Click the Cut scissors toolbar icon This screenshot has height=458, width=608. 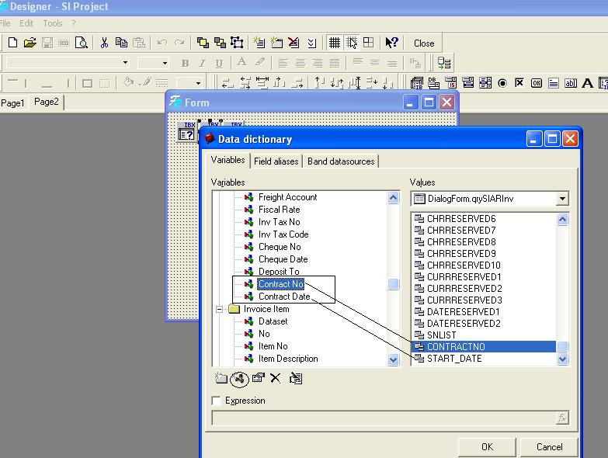click(x=103, y=43)
